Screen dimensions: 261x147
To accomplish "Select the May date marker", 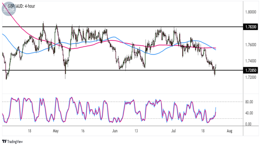I will point(56,131).
